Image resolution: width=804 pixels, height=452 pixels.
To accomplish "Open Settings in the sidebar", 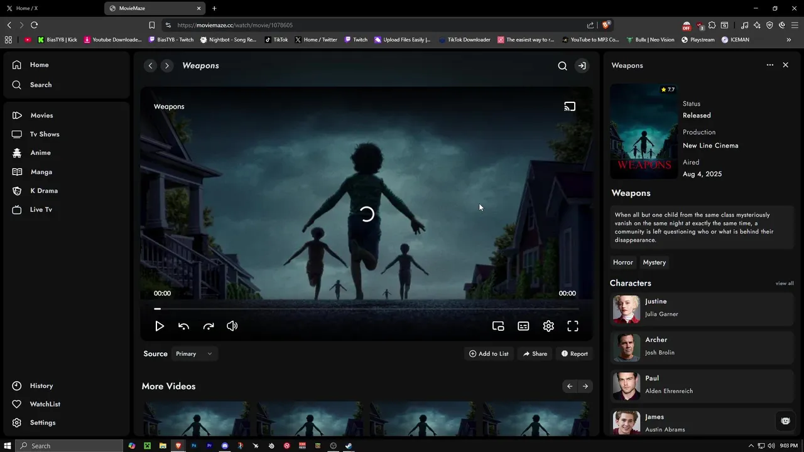I will [x=42, y=422].
